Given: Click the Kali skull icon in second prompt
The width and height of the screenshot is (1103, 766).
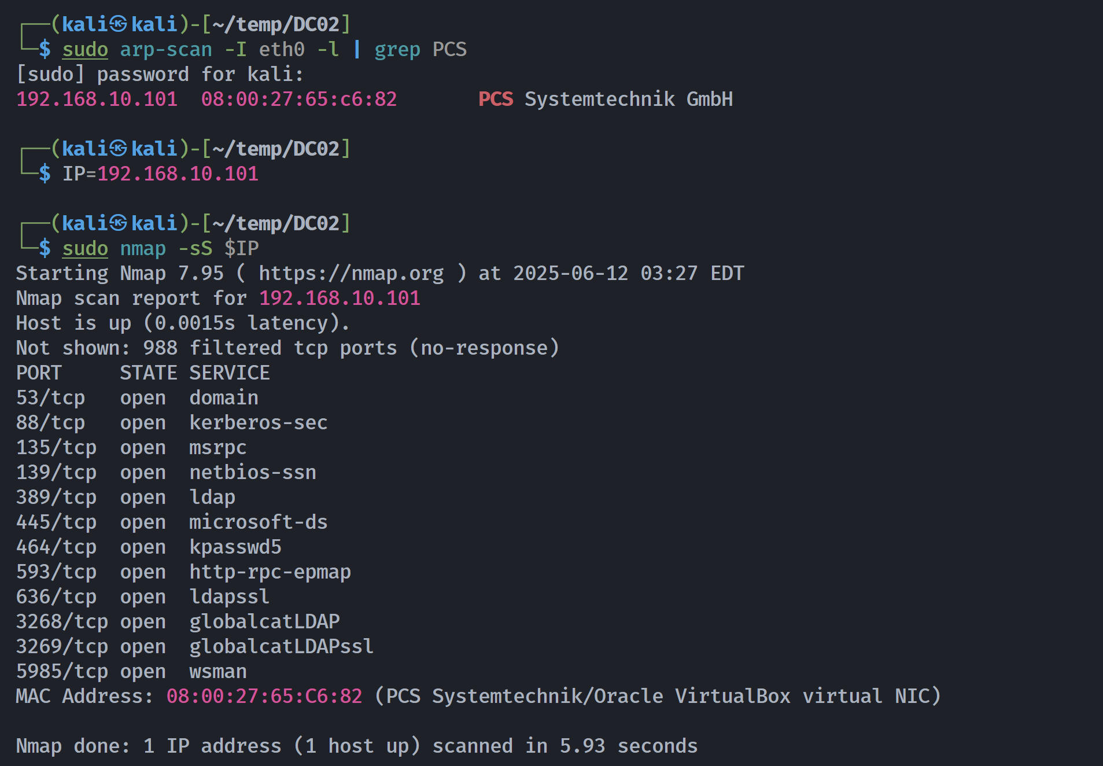Looking at the screenshot, I should point(119,148).
